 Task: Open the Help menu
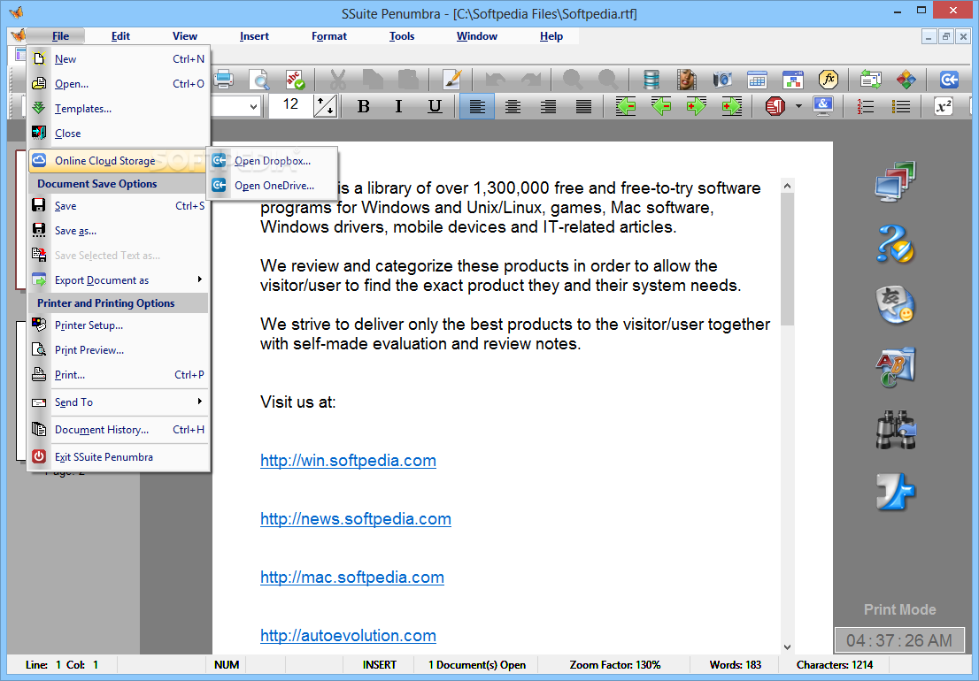coord(551,36)
